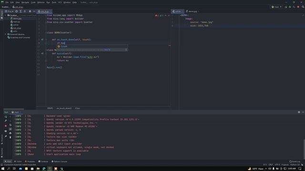Click the Rerun icon in Run panel
Screen dimensions: 305x171
click(6, 117)
